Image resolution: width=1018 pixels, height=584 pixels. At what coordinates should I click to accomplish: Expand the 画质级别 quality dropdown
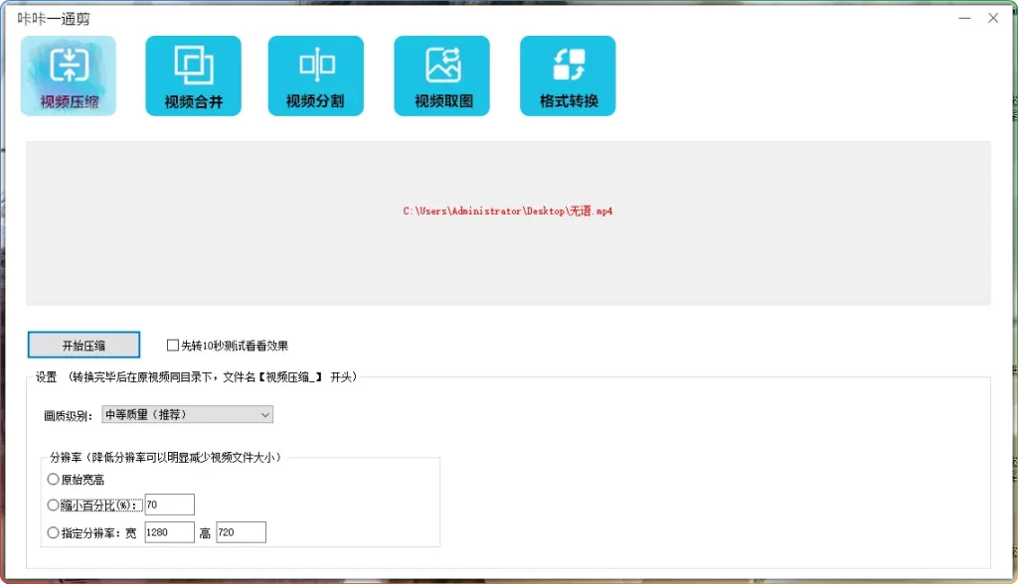(x=187, y=414)
